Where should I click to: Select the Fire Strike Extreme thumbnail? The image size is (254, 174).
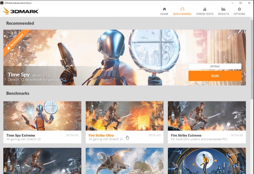point(207,116)
